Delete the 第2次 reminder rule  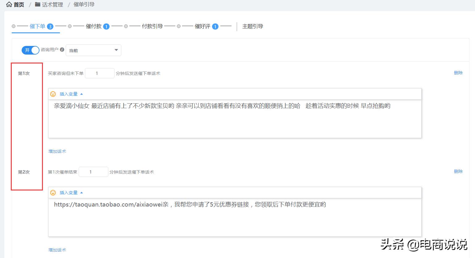pyautogui.click(x=458, y=171)
